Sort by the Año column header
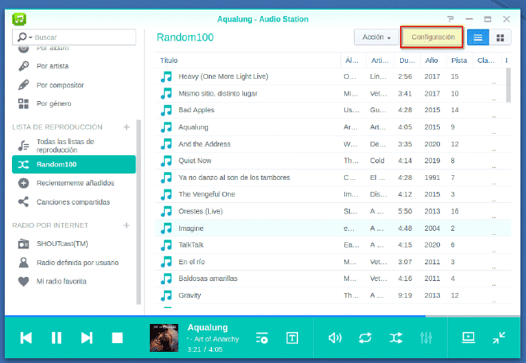The height and width of the screenshot is (363, 526). tap(432, 60)
